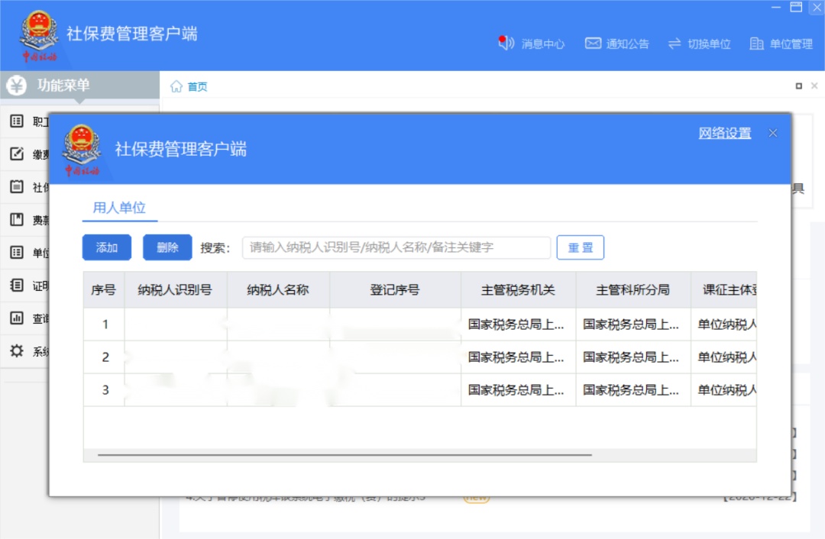Open the 网络设置 link
The width and height of the screenshot is (825, 539).
tap(724, 133)
